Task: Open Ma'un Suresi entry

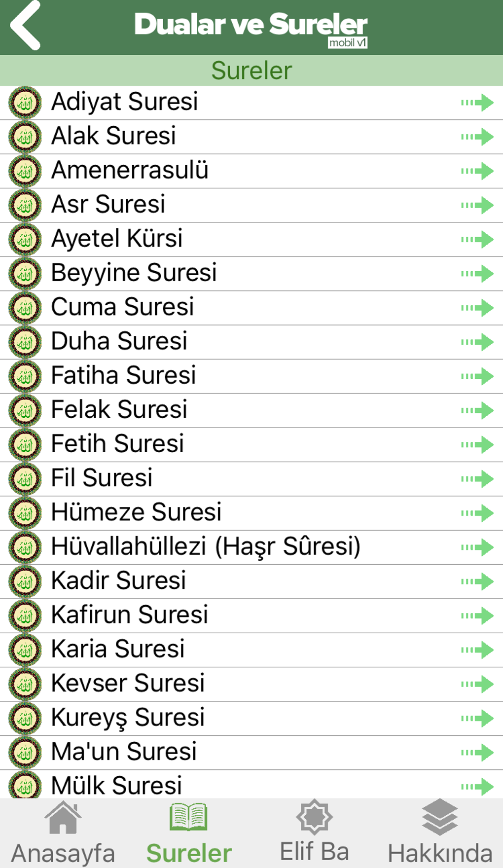Action: (x=123, y=751)
